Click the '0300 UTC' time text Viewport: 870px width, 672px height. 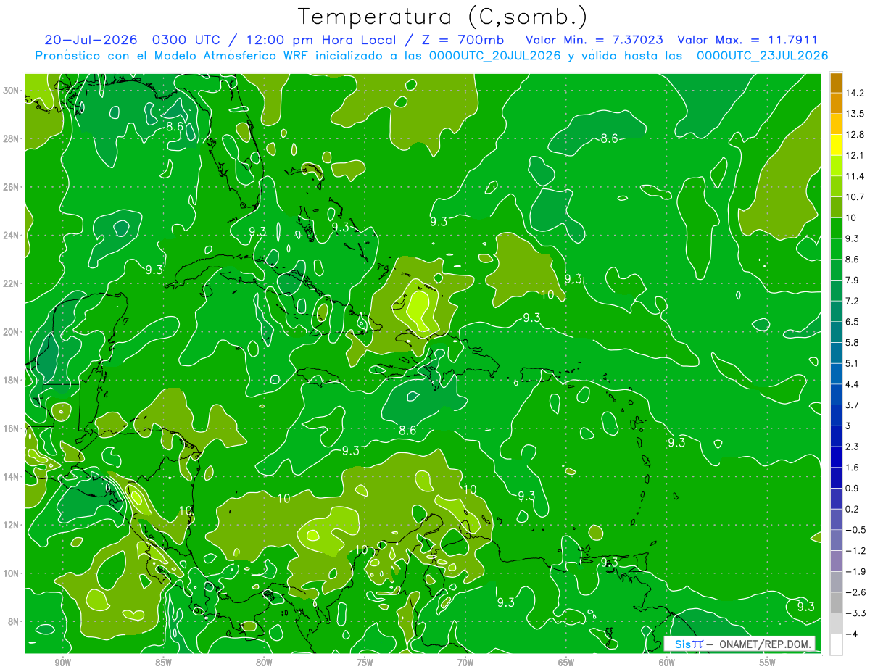tap(189, 40)
